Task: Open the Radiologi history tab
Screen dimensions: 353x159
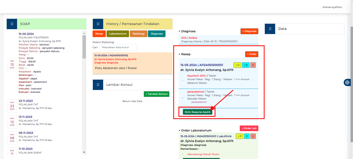Action: (139, 34)
